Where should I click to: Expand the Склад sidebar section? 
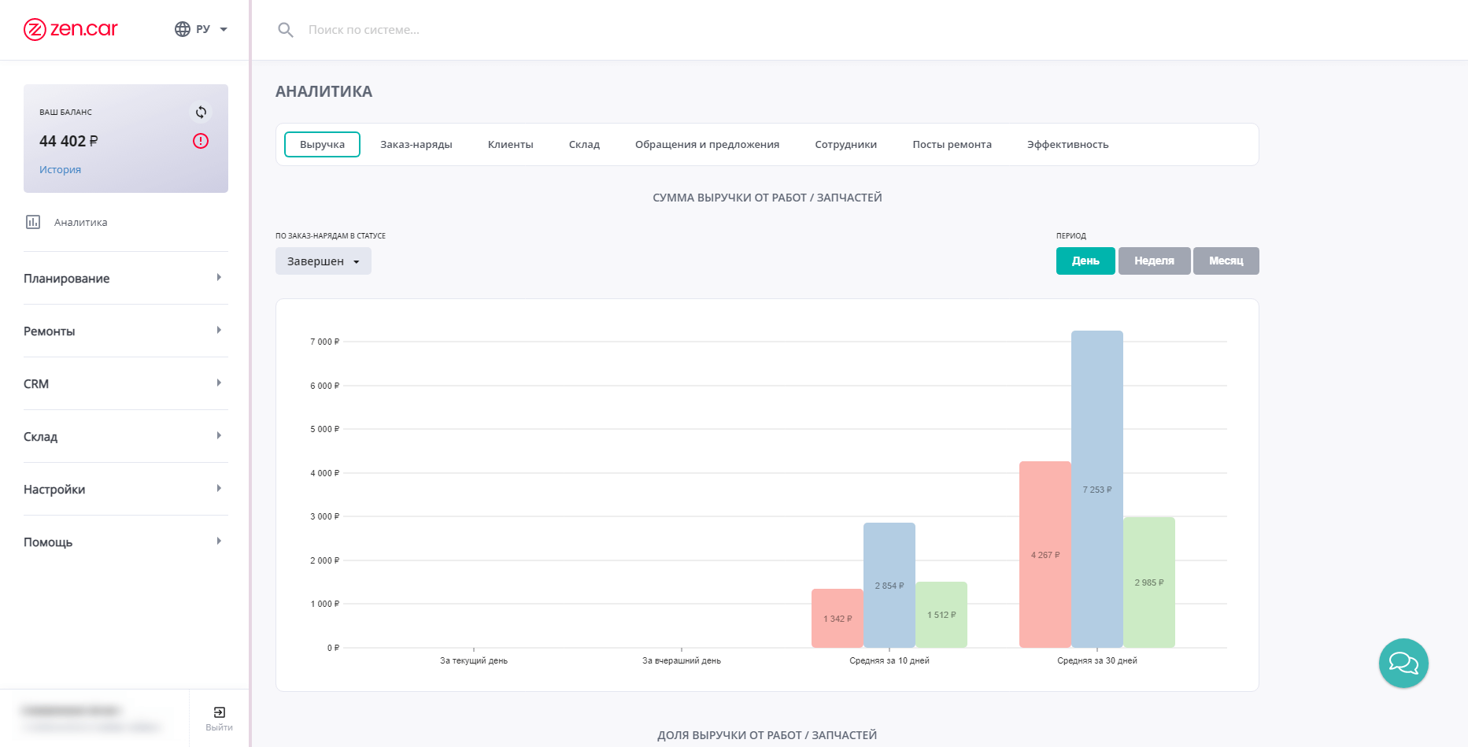(x=126, y=436)
